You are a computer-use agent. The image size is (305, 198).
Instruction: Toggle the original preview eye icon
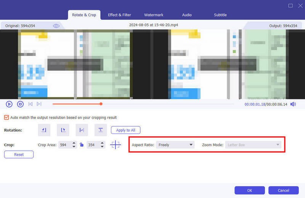coord(56,26)
